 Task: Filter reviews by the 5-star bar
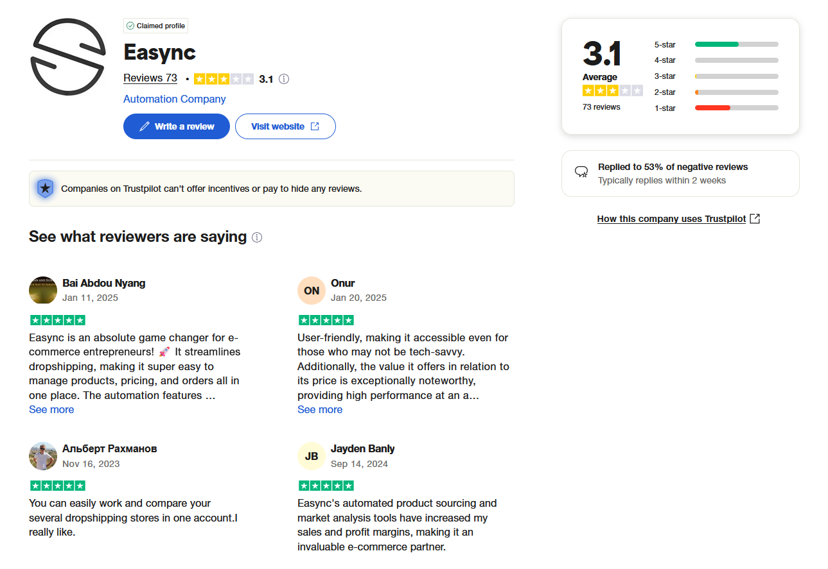[x=737, y=44]
